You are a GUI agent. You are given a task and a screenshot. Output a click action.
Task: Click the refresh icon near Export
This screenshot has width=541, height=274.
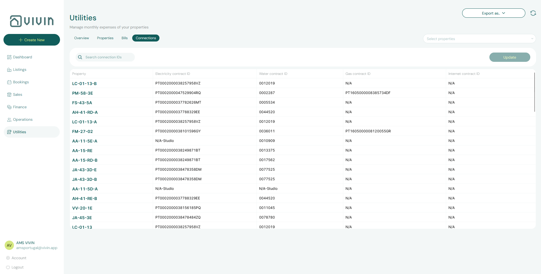tap(533, 13)
